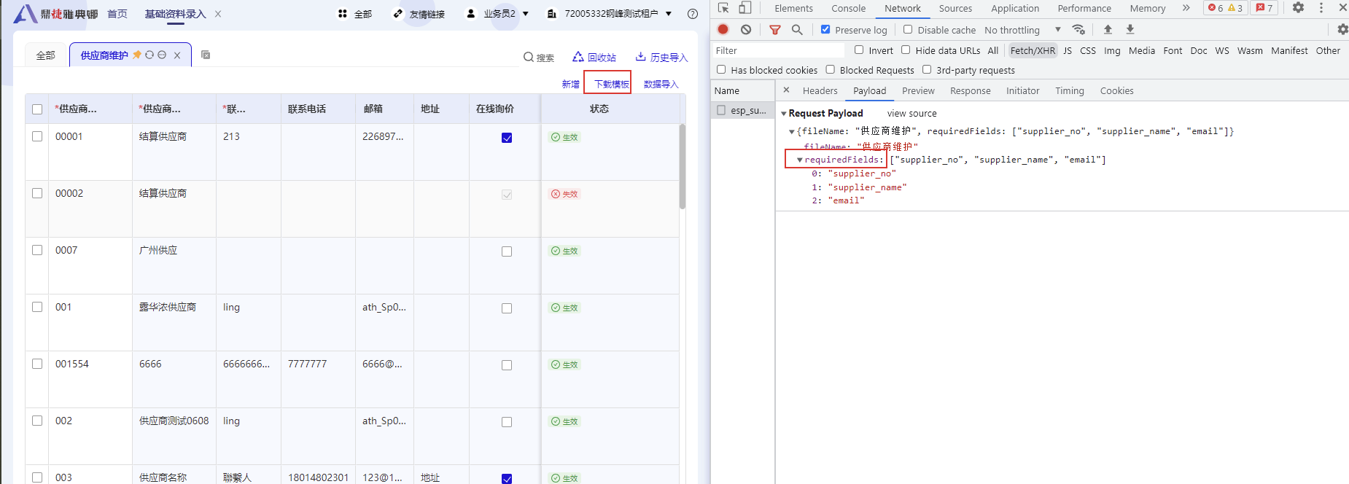1349x484 pixels.
Task: Open network conditions wifi icon
Action: (1079, 29)
